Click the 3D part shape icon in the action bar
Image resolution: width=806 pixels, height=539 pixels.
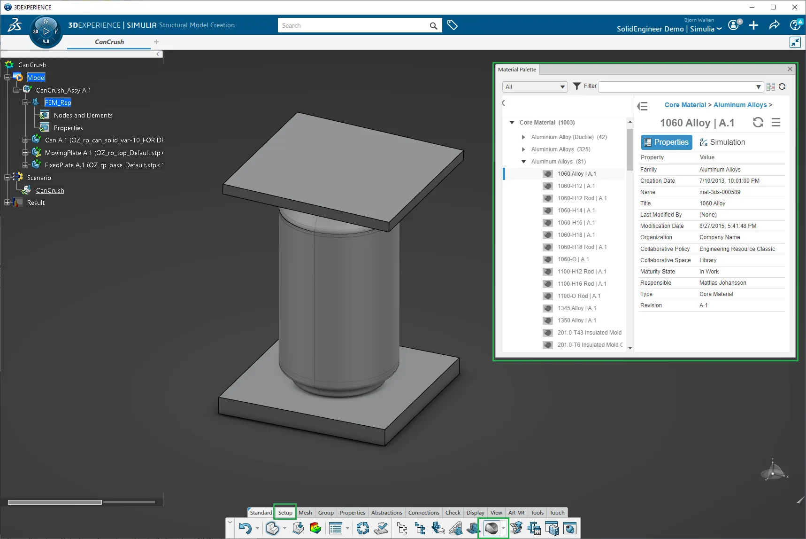[x=272, y=528]
